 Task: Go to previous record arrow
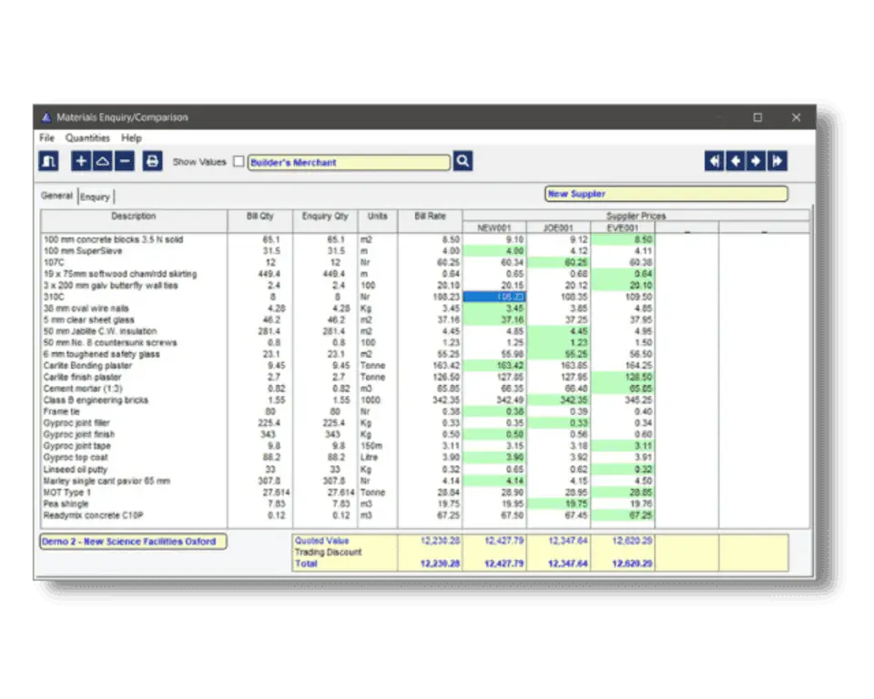735,161
